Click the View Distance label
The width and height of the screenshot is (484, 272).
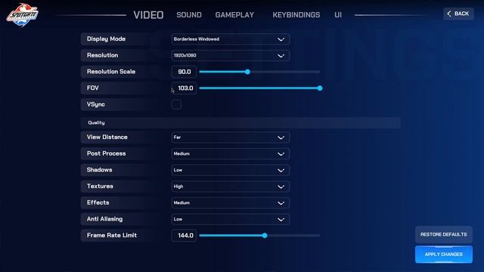(107, 137)
